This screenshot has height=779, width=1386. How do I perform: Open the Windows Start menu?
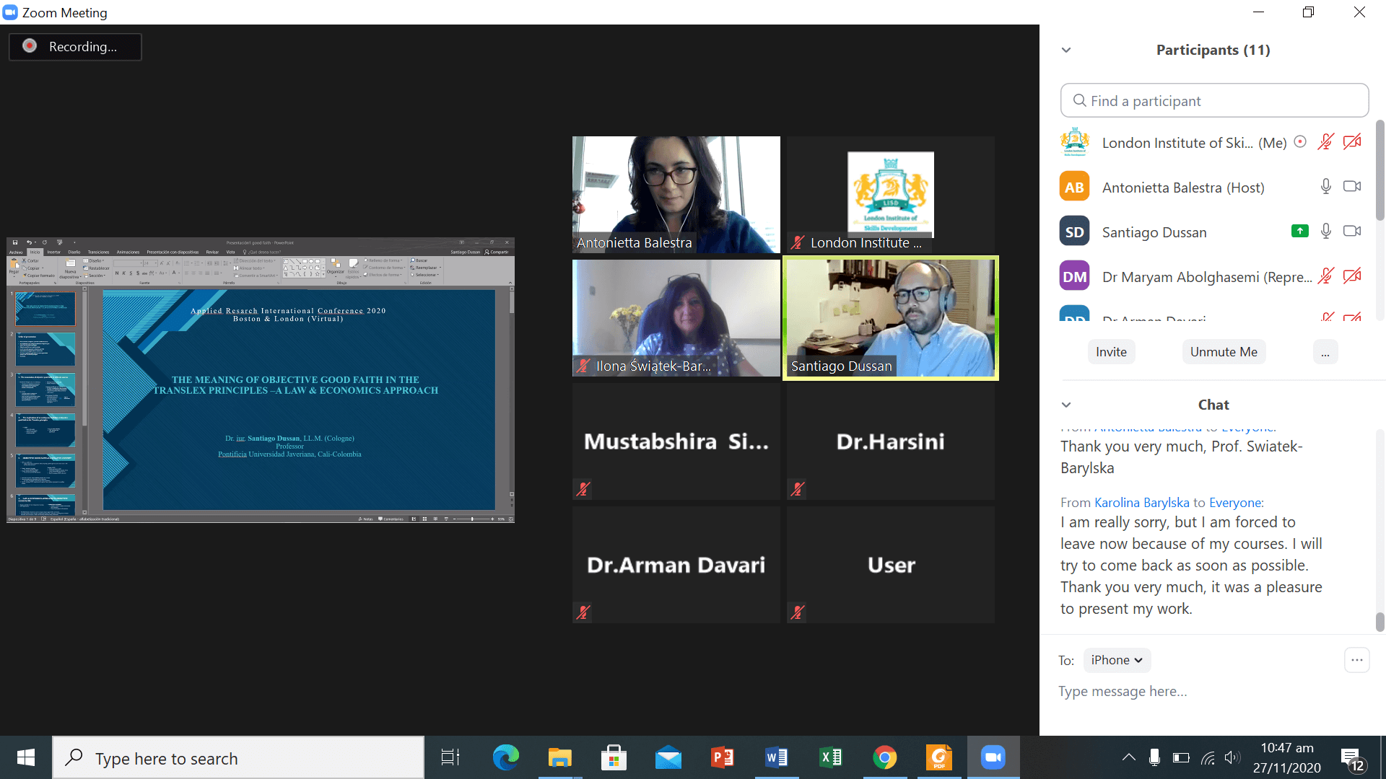(x=26, y=757)
